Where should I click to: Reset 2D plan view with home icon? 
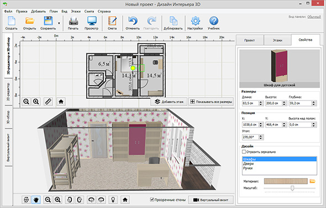61,102
